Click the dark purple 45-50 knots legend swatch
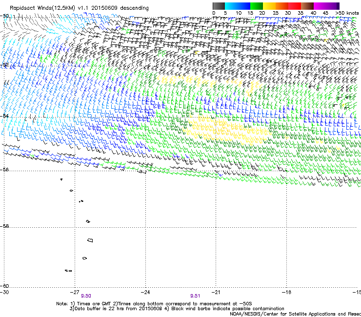Image resolution: width=361 pixels, height=317 pixels. pos(333,6)
